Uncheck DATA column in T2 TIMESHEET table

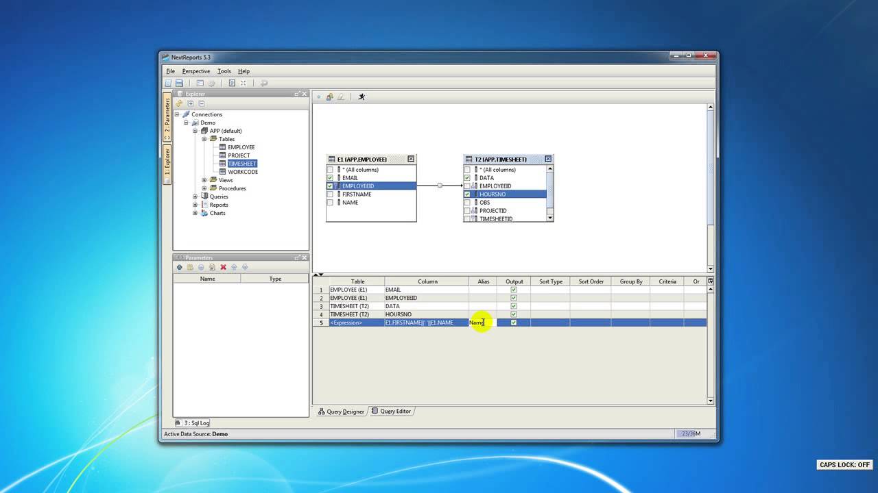467,178
